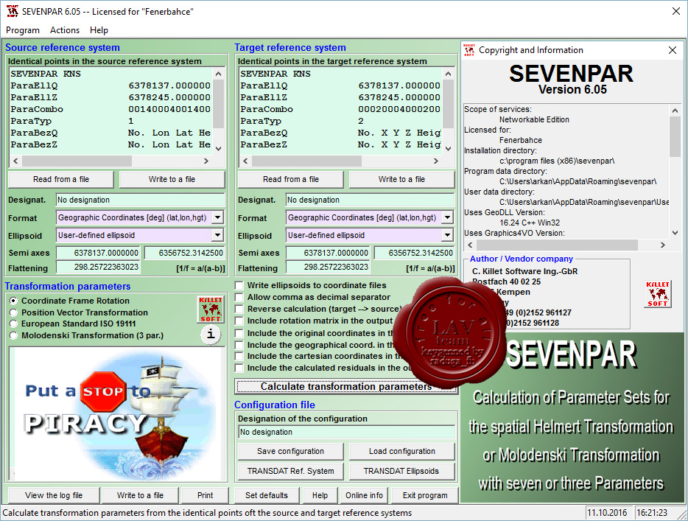Open the round info "i" button
Image resolution: width=688 pixels, height=521 pixels.
pyautogui.click(x=211, y=335)
